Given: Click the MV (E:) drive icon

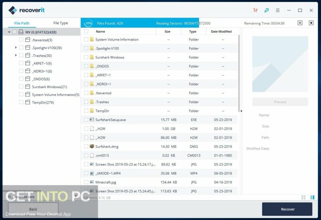Looking at the screenshot, I should [21, 32].
